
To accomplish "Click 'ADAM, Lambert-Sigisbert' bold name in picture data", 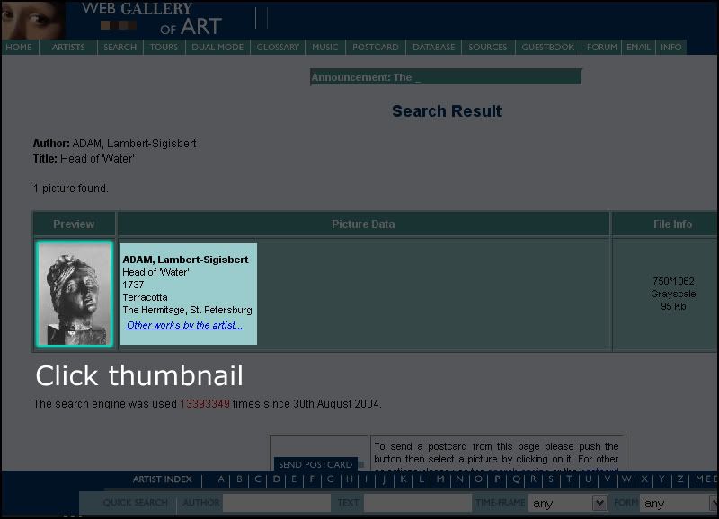I will (x=185, y=259).
